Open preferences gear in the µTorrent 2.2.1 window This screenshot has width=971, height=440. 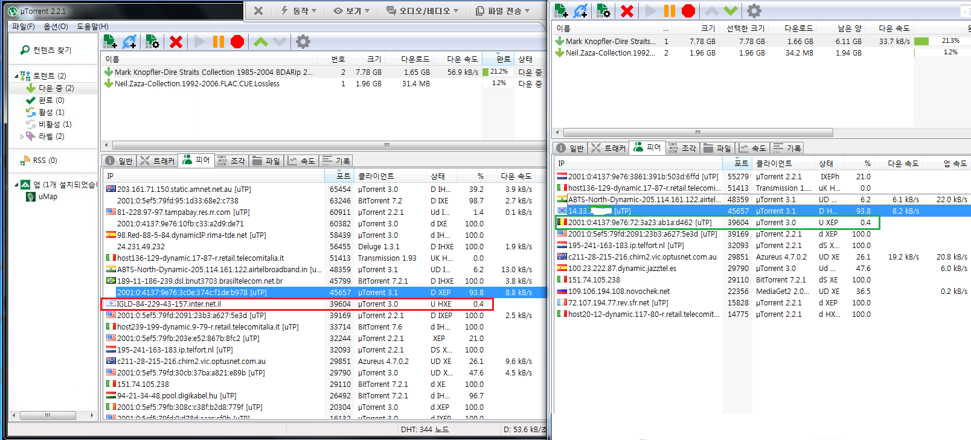[x=303, y=42]
